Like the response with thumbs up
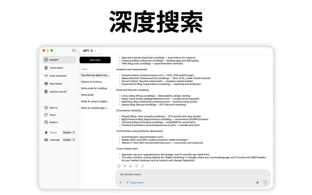Image resolution: width=312 pixels, height=195 pixels. (131, 166)
